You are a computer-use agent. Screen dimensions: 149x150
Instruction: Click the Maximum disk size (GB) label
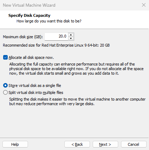[x=23, y=37]
